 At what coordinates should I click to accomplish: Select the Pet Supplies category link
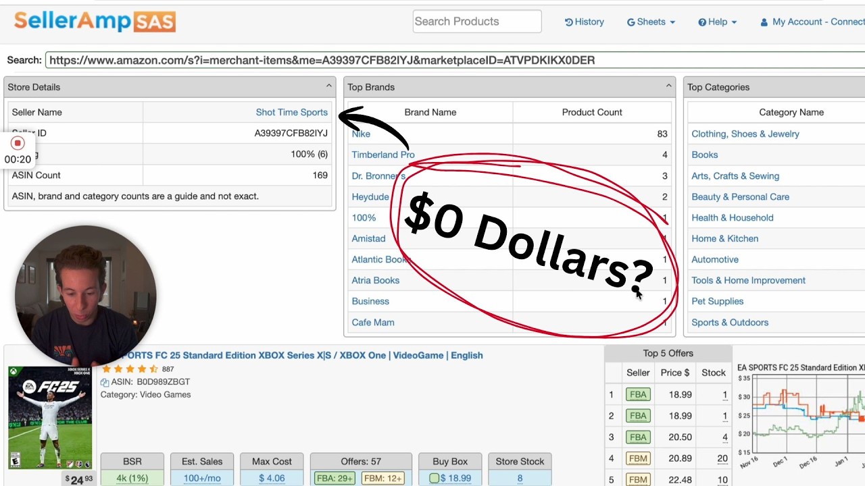pos(717,301)
